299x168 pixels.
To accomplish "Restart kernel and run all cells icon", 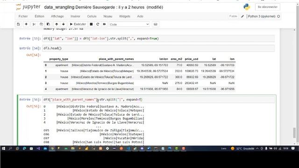I will (x=104, y=24).
